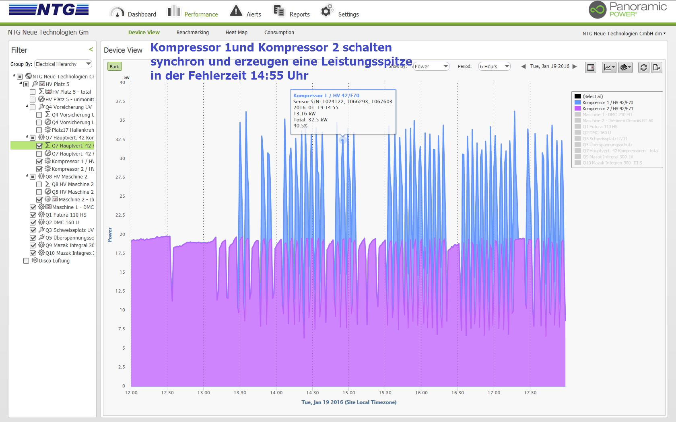Collapse the Q8 HV Maschine 2 tree node
676x422 pixels.
pos(27,176)
